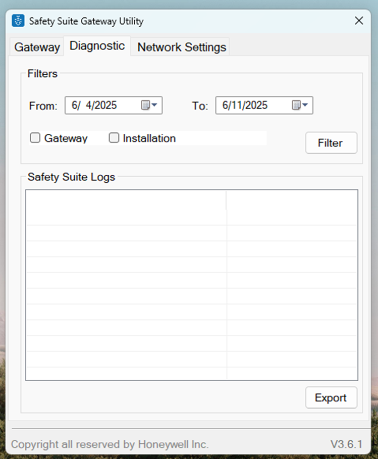This screenshot has width=378, height=459.
Task: Click the Honeywell copyright text
Action: (x=110, y=444)
